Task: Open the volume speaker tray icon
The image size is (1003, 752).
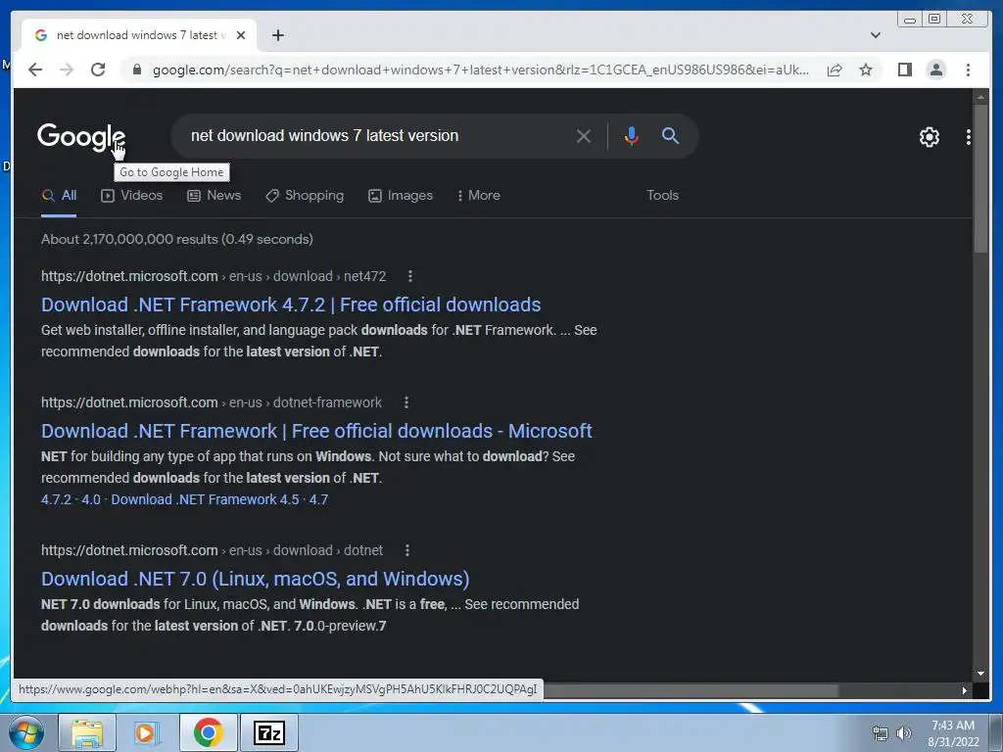Action: (903, 733)
